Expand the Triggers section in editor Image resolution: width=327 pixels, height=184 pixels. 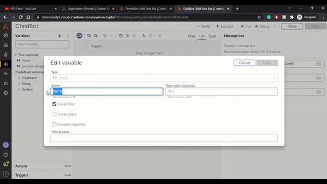(x=87, y=46)
